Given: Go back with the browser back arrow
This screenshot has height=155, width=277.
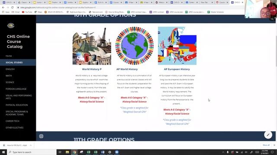Looking at the screenshot, I should click(x=3, y=8).
